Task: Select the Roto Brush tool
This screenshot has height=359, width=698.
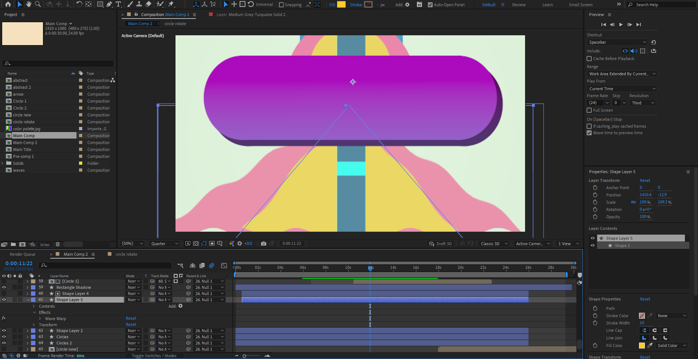Action: pyautogui.click(x=160, y=4)
